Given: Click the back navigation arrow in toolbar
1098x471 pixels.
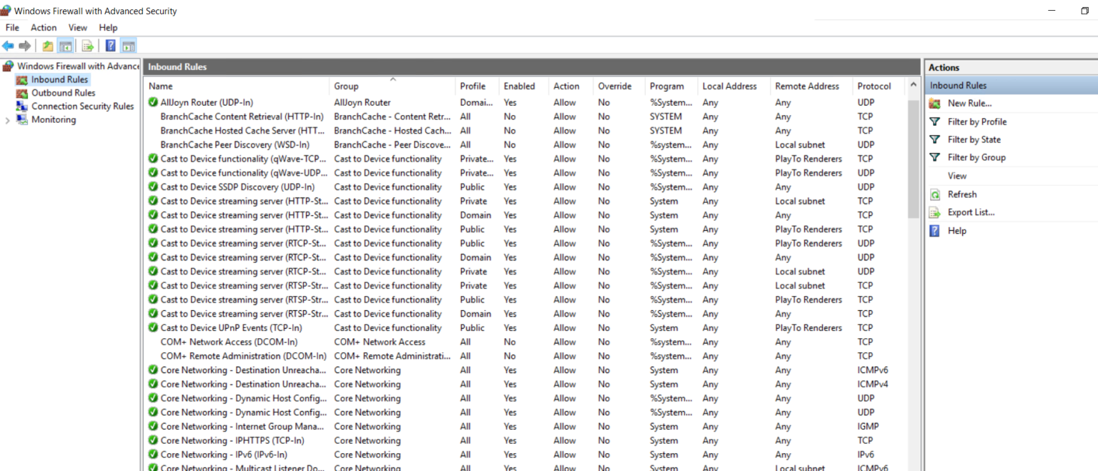Looking at the screenshot, I should [9, 46].
